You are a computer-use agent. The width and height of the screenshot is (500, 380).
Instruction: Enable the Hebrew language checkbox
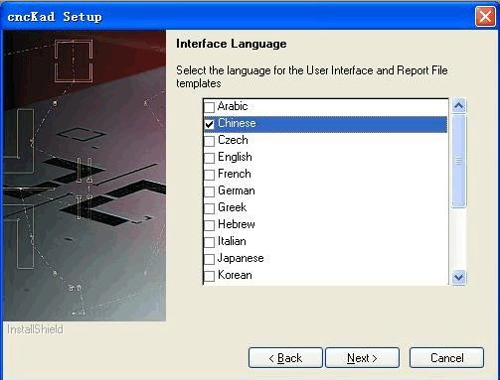coord(209,225)
